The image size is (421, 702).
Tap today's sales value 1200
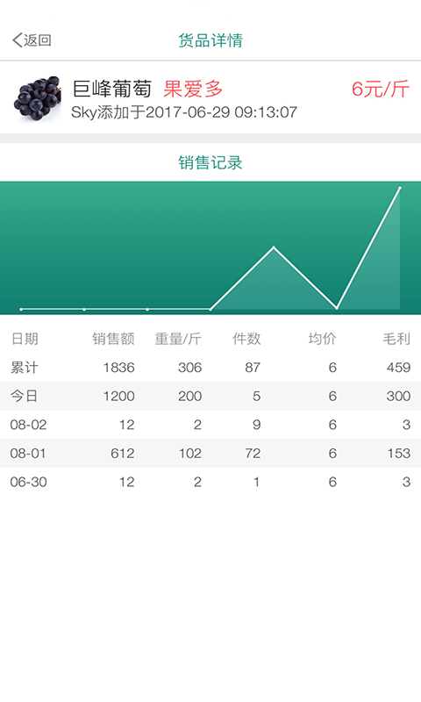coord(119,396)
